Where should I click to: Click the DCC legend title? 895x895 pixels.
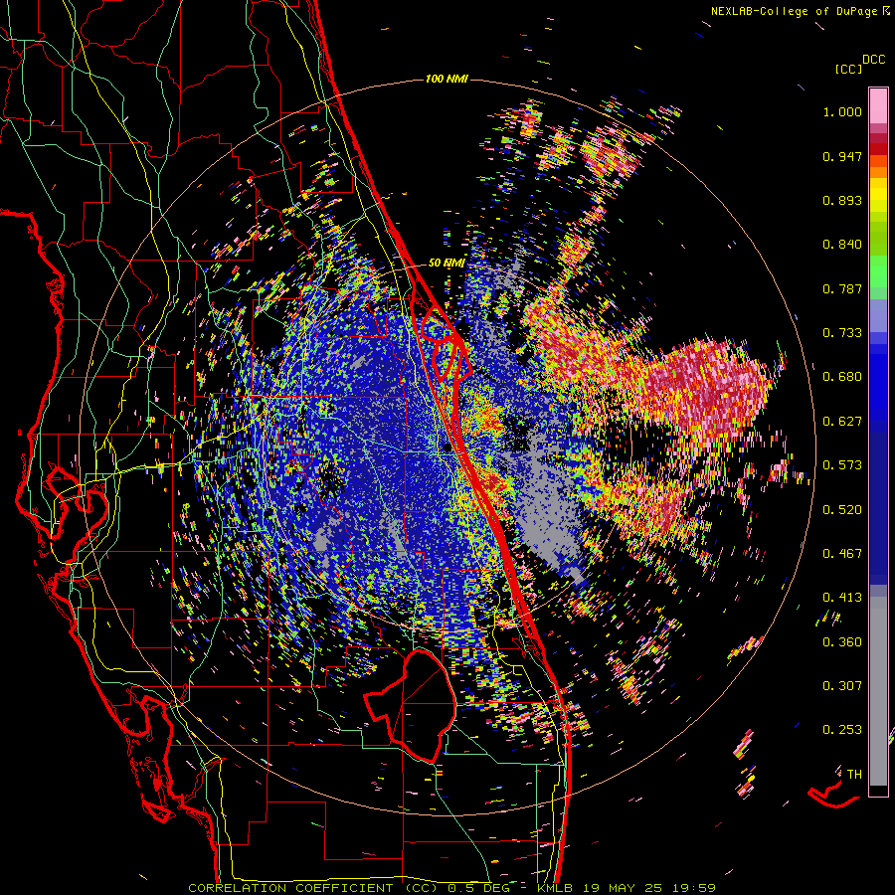(x=873, y=59)
